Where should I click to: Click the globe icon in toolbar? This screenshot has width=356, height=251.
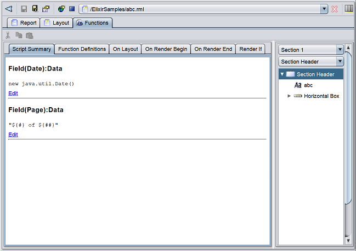61,9
